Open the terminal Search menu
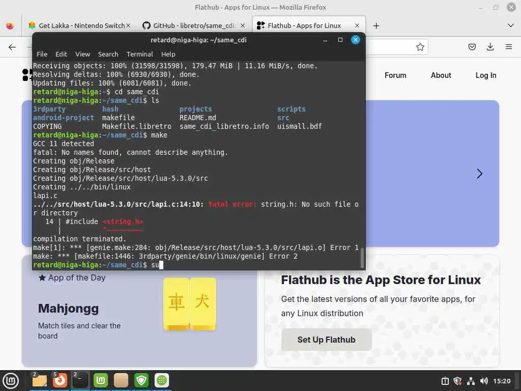The image size is (521, 391). (108, 54)
